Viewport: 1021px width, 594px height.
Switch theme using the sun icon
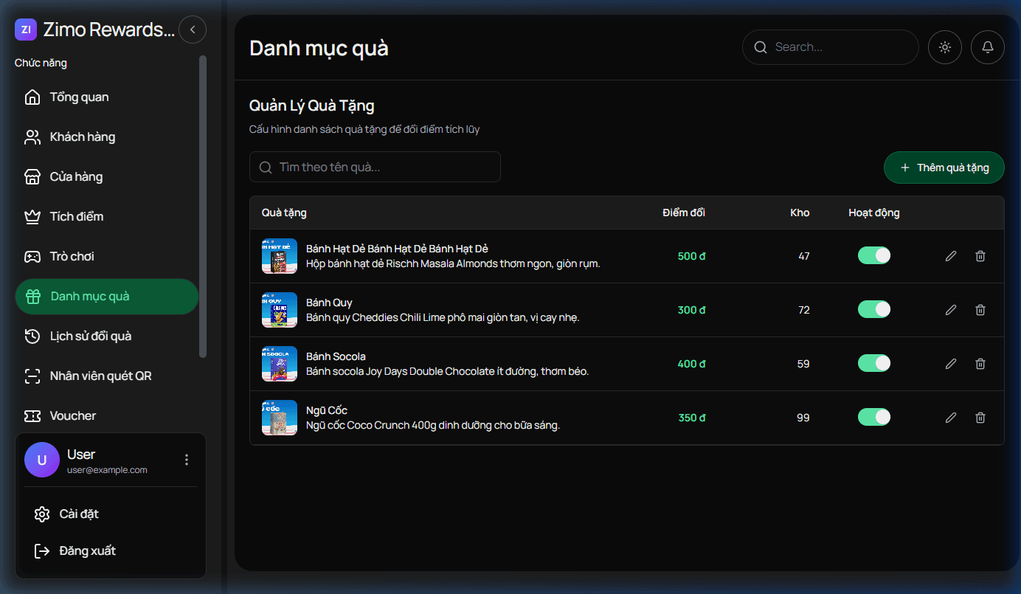point(944,47)
